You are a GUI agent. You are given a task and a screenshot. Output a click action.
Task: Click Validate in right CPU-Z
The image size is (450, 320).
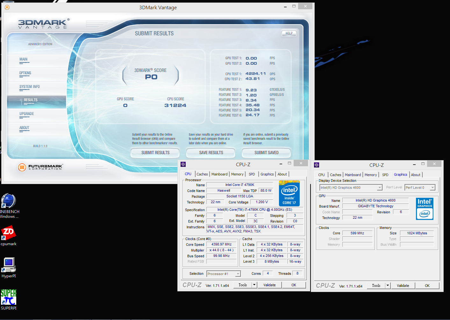(403, 286)
